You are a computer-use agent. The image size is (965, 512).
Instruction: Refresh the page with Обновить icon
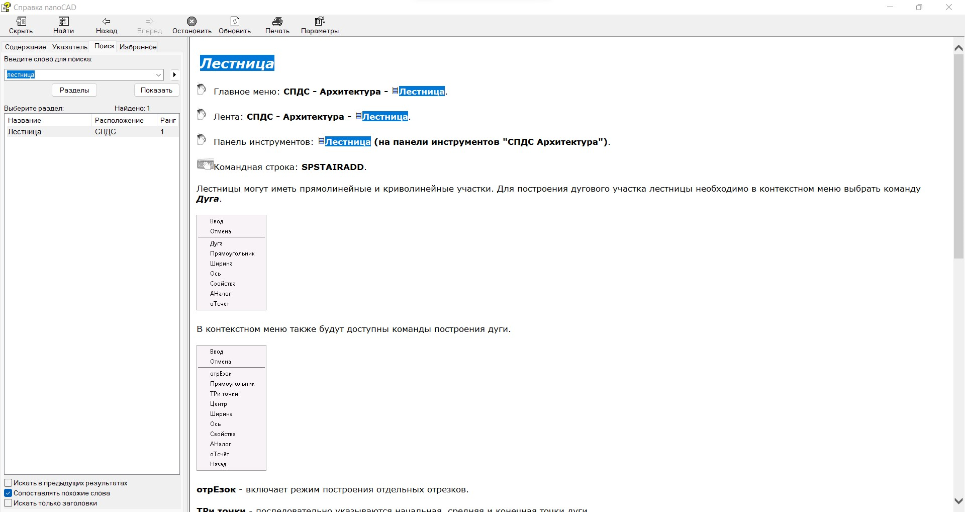click(x=235, y=21)
